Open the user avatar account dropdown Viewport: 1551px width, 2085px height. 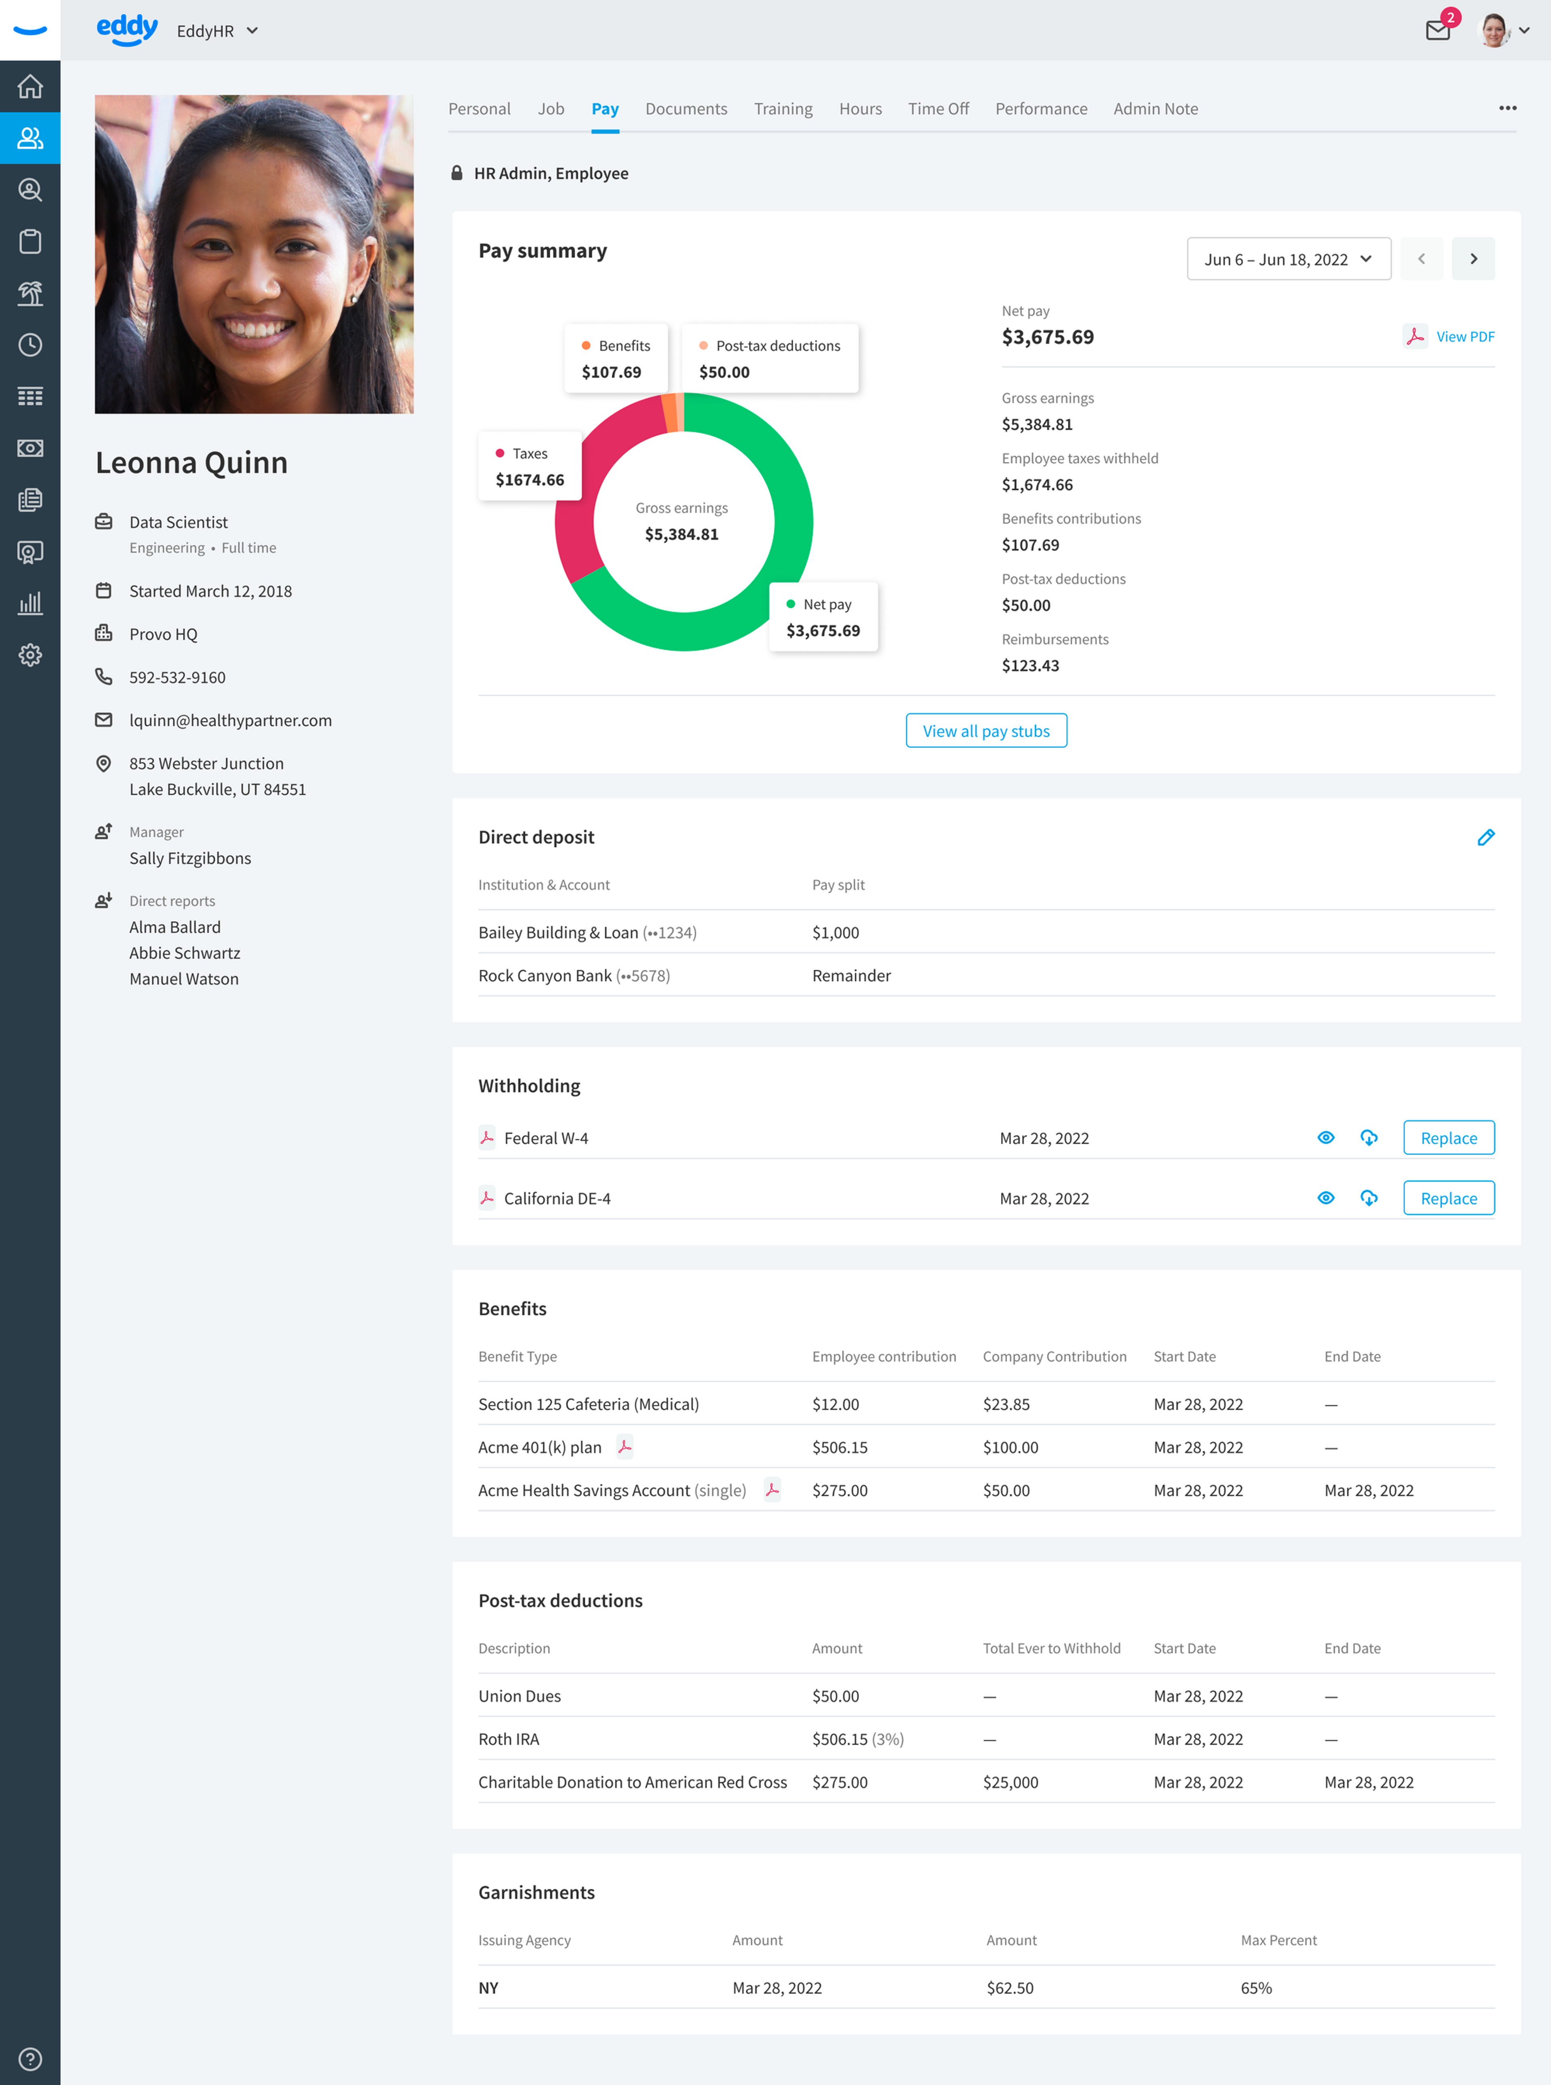(1505, 30)
